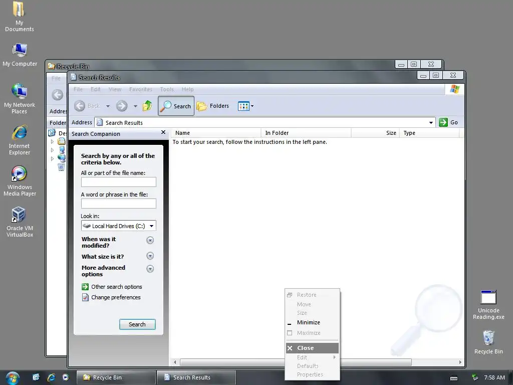Open the Tools menu
Image resolution: width=513 pixels, height=385 pixels.
point(167,89)
